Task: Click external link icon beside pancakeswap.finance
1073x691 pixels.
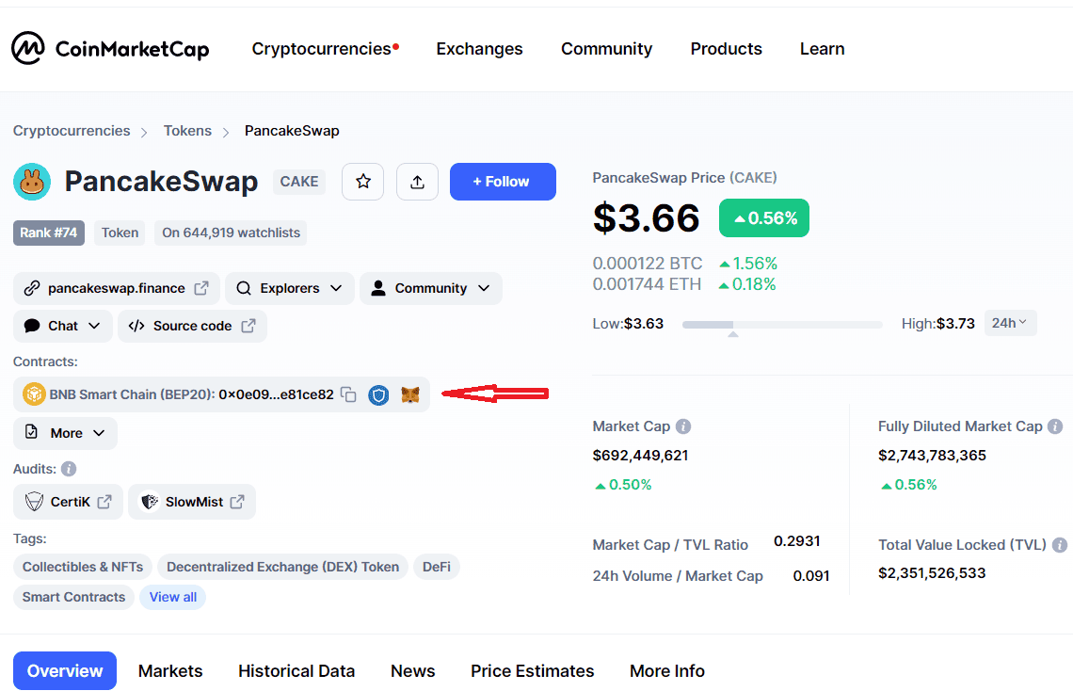Action: coord(201,288)
